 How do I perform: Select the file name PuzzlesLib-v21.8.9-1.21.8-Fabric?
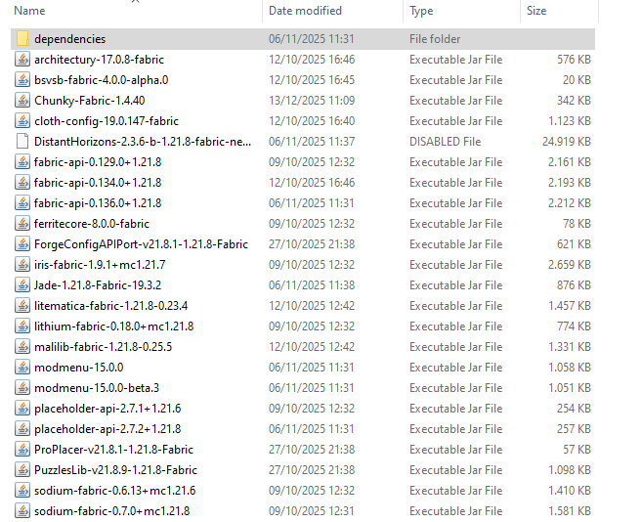pos(116,470)
